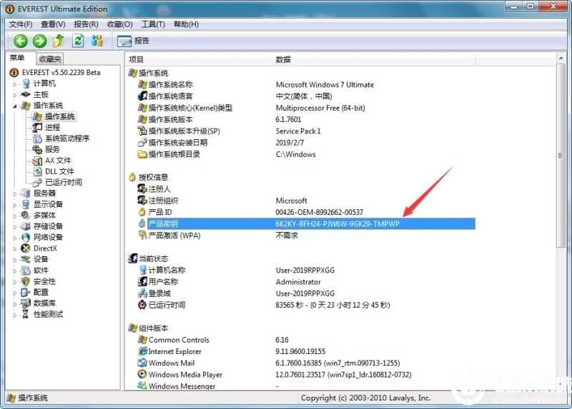Expand the 计算机 tree node
Image resolution: width=572 pixels, height=409 pixels.
pos(15,84)
